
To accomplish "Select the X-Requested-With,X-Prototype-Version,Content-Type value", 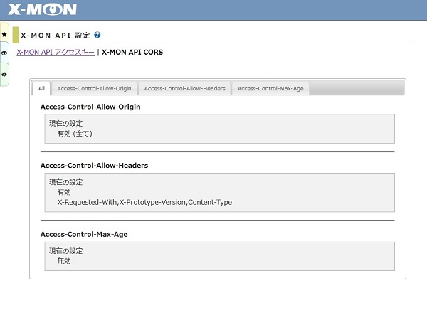I will pos(144,202).
